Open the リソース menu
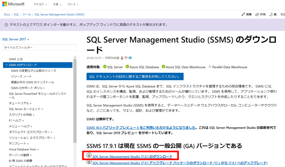 click(x=73, y=4)
